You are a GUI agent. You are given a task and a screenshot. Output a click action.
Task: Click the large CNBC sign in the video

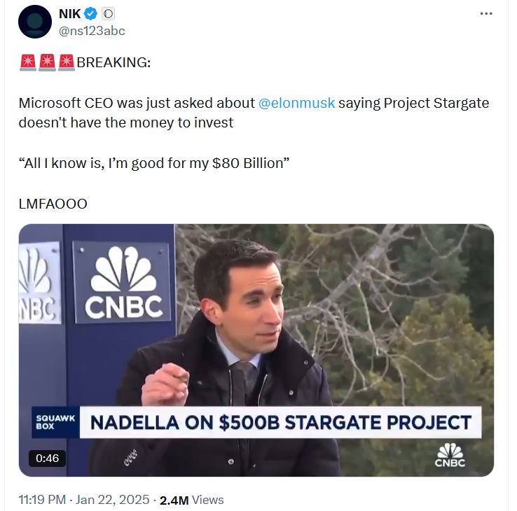tap(123, 287)
